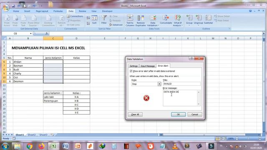Open Chrome from the taskbar
267x150 pixels.
tap(30, 146)
